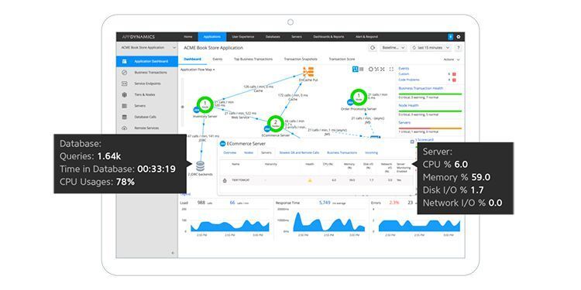Click the Business Transaction Health green bar
581x290 pixels.
point(430,94)
